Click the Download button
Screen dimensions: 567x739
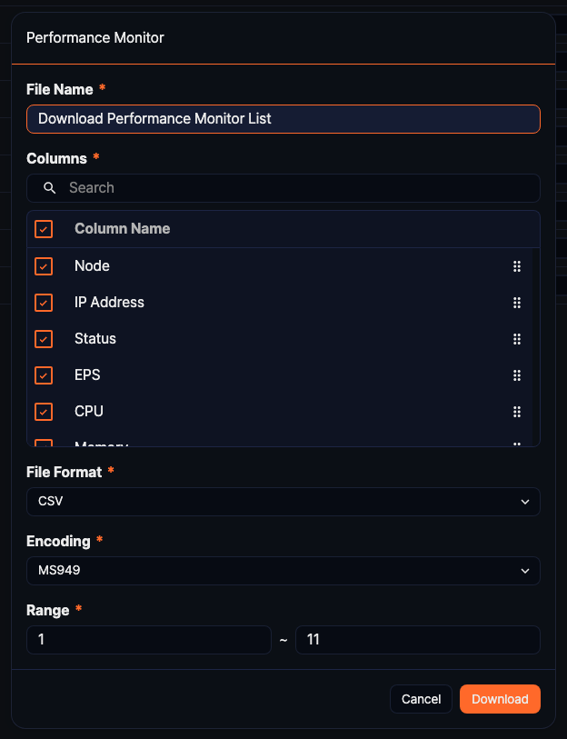coord(500,699)
